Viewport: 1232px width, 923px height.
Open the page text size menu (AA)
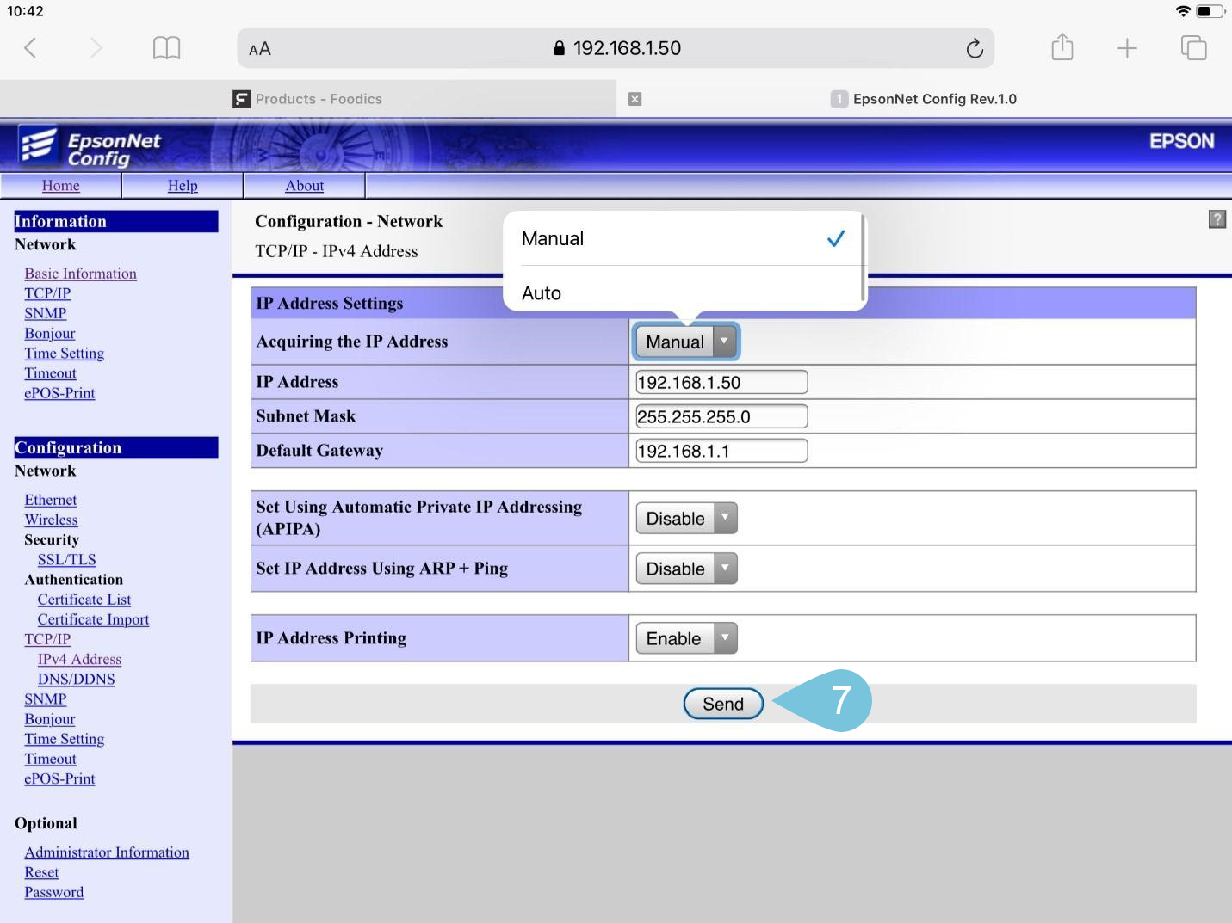click(x=257, y=47)
